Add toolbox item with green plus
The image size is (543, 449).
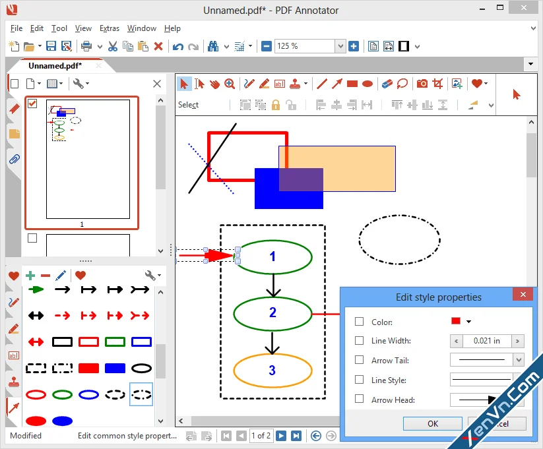pos(30,276)
